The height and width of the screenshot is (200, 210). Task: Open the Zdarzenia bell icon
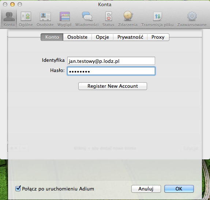point(128,19)
